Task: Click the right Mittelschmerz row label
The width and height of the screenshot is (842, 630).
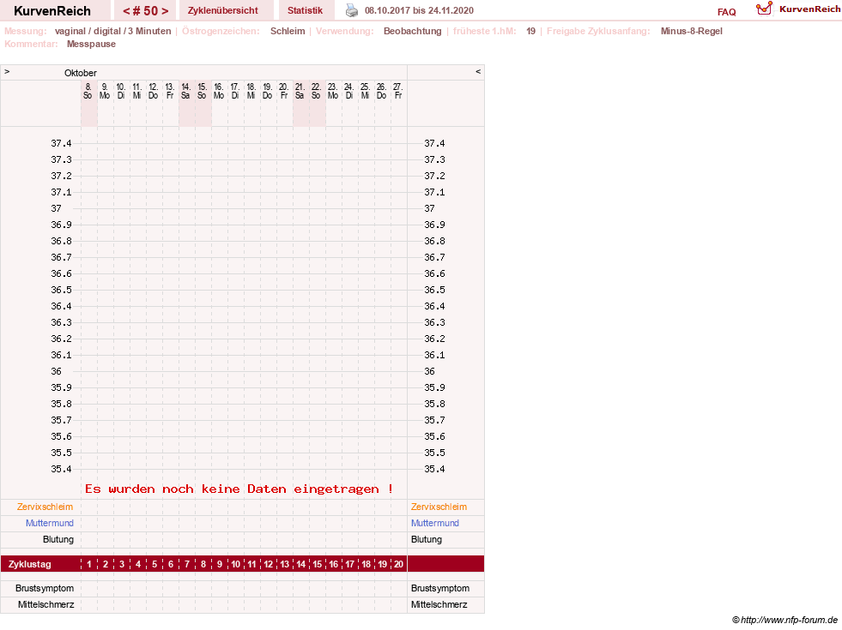Action: [439, 604]
